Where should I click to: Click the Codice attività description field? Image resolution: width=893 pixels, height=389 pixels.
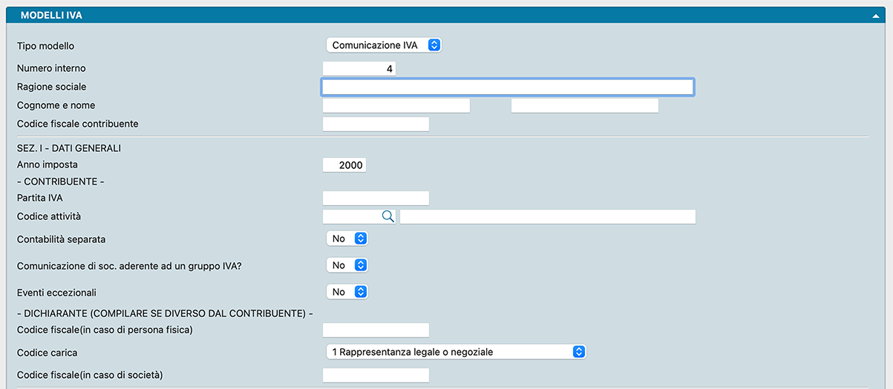pos(547,216)
